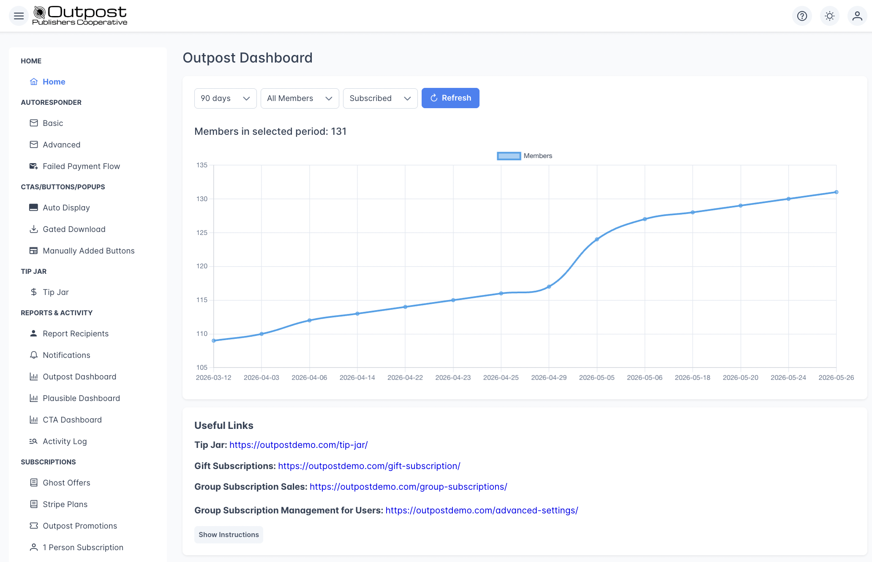
Task: Click the Report Recipients person icon
Action: coord(34,333)
